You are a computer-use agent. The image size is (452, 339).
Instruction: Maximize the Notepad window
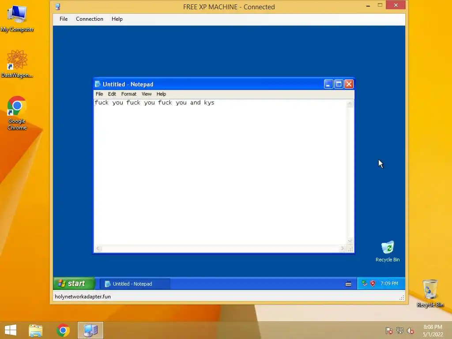tap(339, 84)
